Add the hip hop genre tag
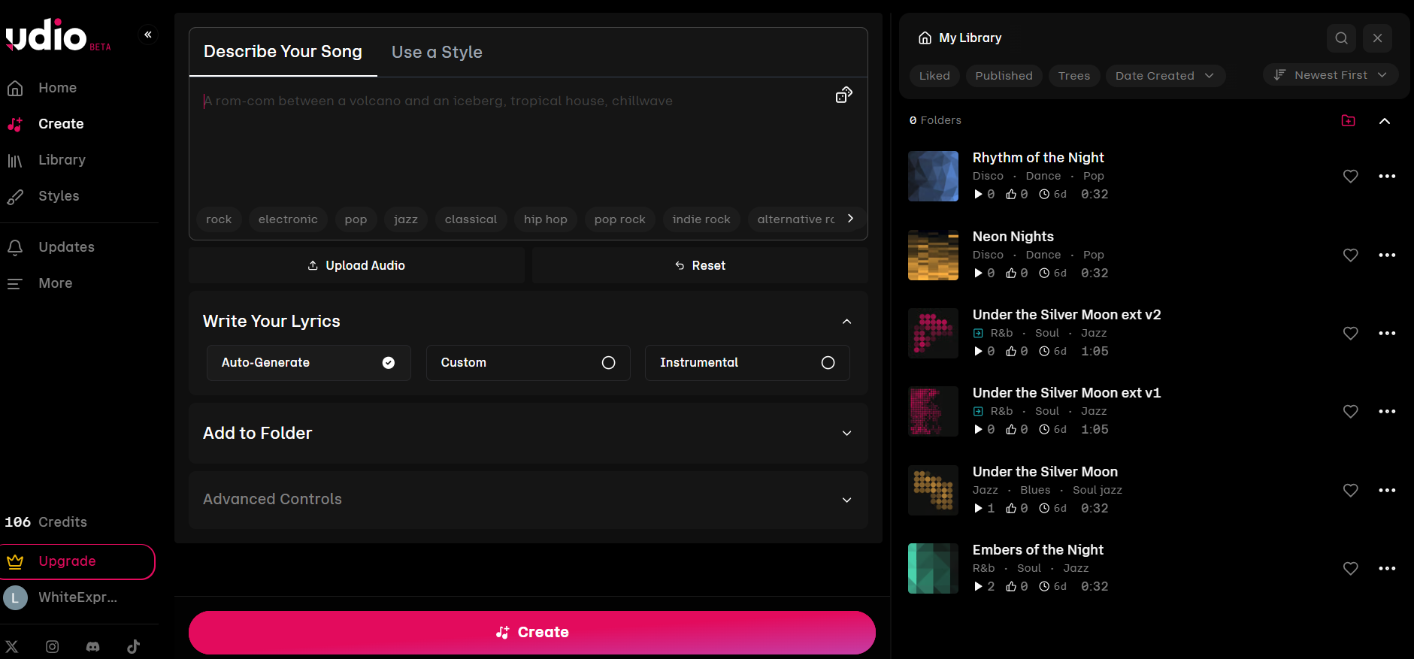This screenshot has height=659, width=1414. click(546, 219)
